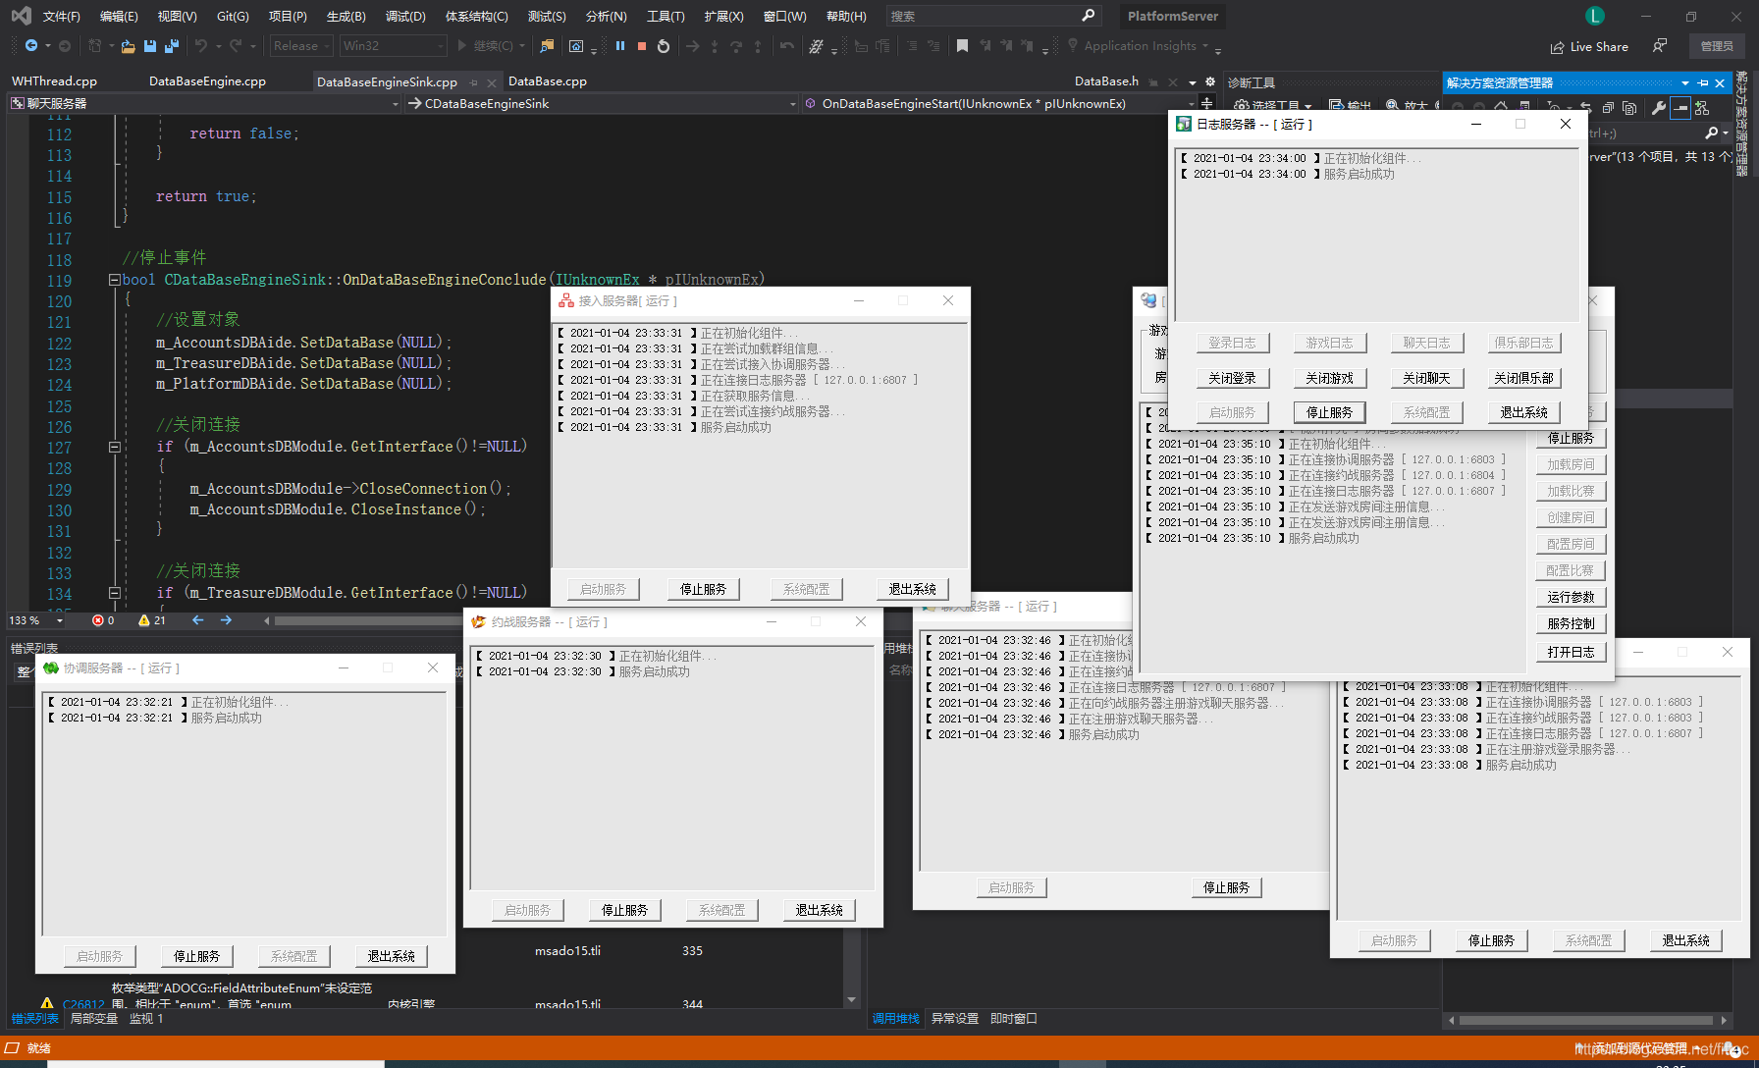Click the send feedback person icon
This screenshot has width=1759, height=1068.
click(1659, 46)
